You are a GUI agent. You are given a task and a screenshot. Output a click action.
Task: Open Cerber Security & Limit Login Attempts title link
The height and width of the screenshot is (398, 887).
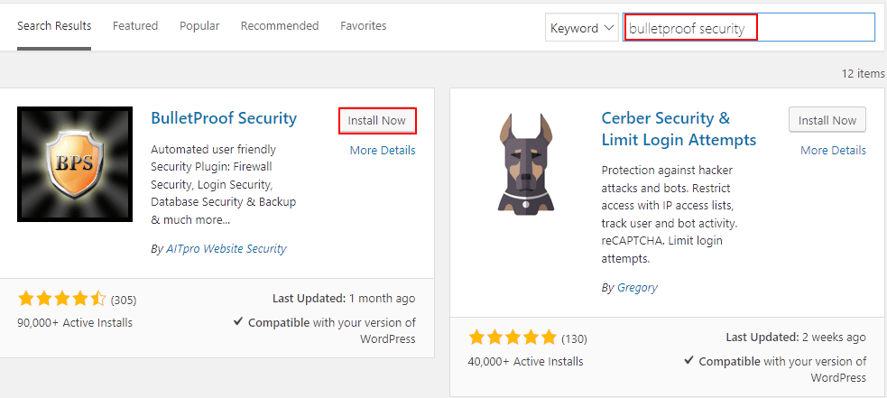click(679, 128)
